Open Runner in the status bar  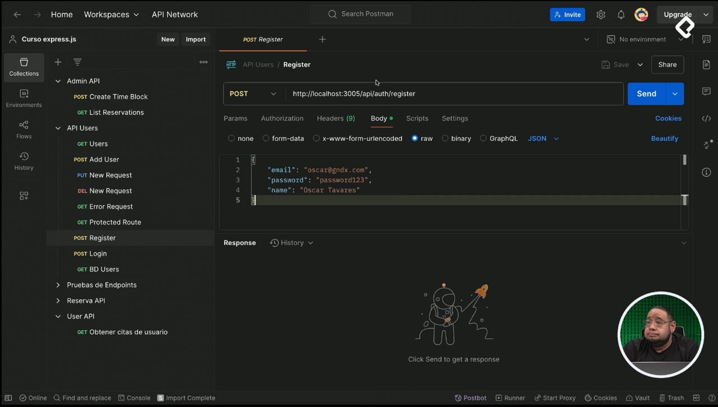pyautogui.click(x=510, y=398)
